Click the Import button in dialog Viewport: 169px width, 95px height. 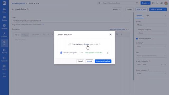89,61
